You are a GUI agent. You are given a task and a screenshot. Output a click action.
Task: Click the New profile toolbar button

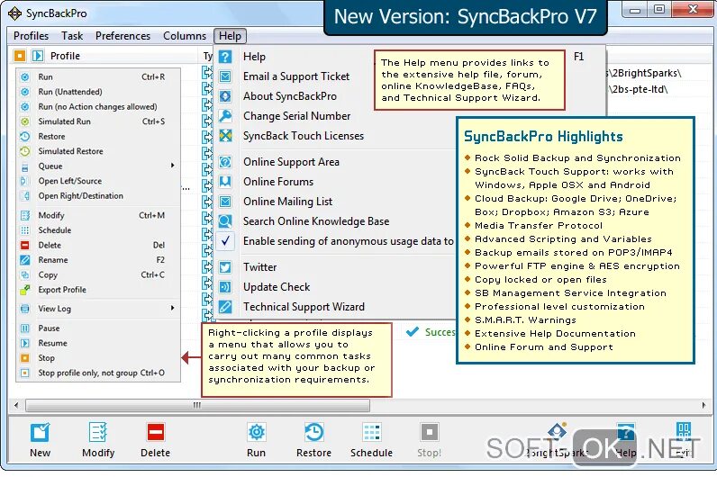click(40, 439)
